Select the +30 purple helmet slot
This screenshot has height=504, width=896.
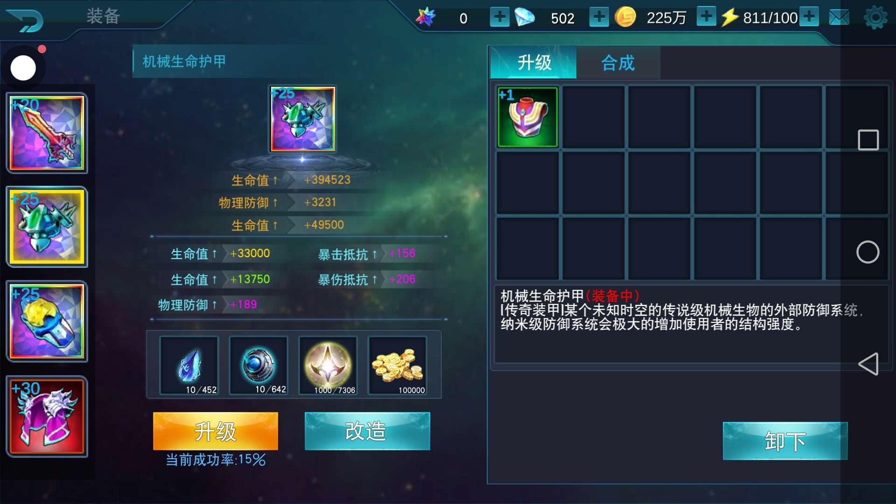pos(47,416)
